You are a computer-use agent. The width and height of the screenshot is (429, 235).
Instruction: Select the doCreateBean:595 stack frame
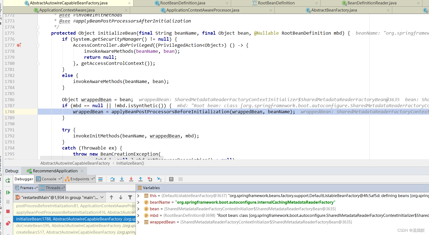coord(75,226)
